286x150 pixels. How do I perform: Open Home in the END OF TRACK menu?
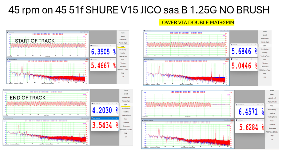coord(126,90)
